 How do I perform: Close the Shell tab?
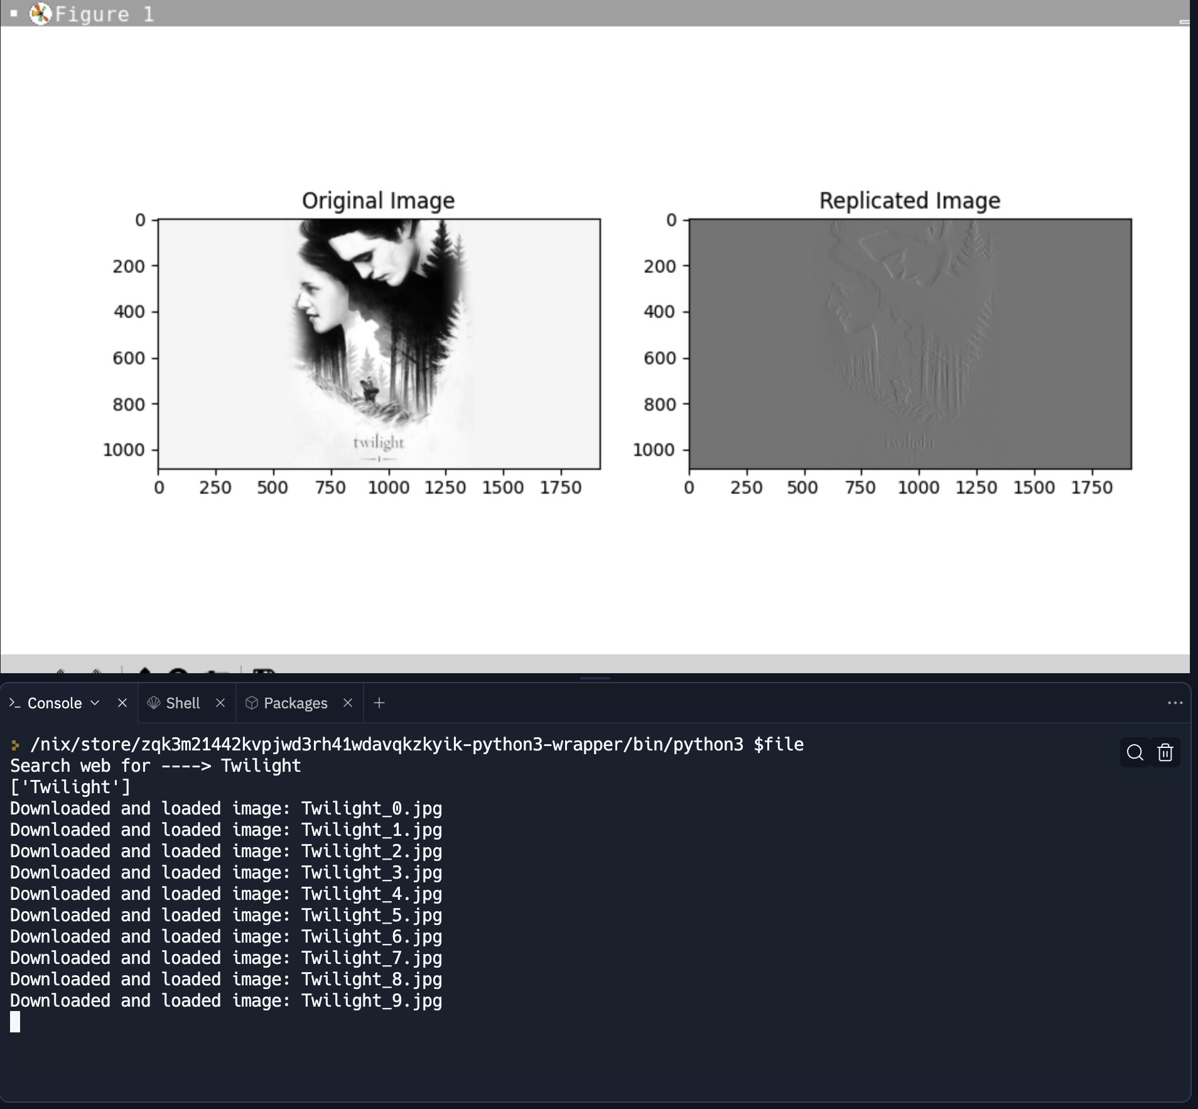click(x=220, y=703)
